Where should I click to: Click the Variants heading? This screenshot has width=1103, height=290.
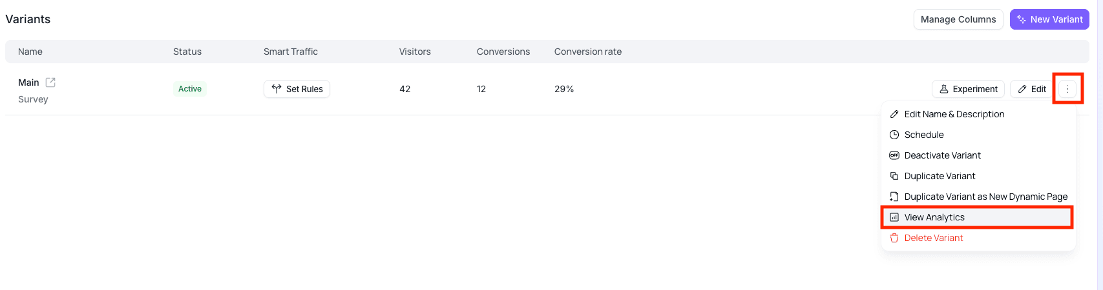tap(28, 19)
